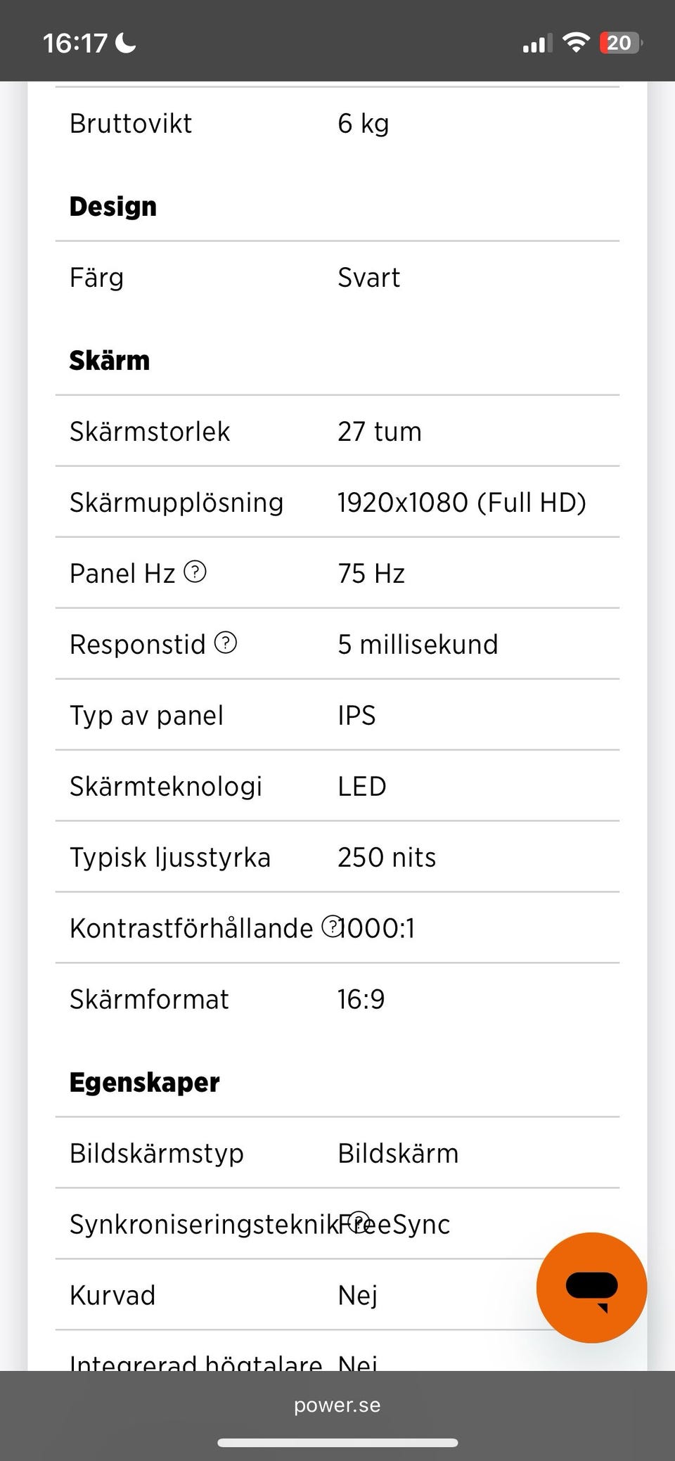Tap the battery indicator showing 20
The height and width of the screenshot is (1461, 675).
pyautogui.click(x=620, y=43)
